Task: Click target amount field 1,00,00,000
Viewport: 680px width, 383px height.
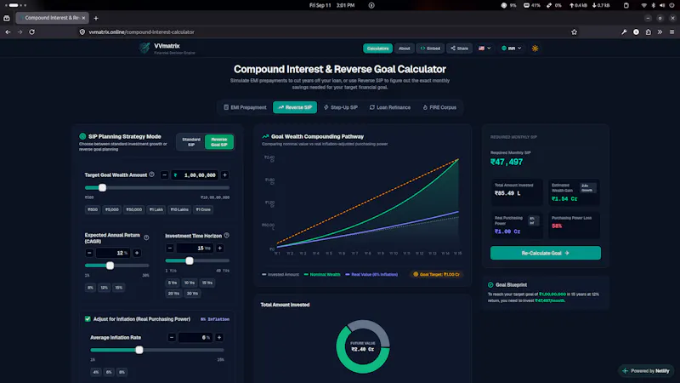Action: [195, 175]
